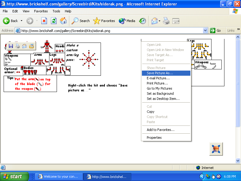Stop page loading with red X button
241x181 pixels.
coord(44,21)
